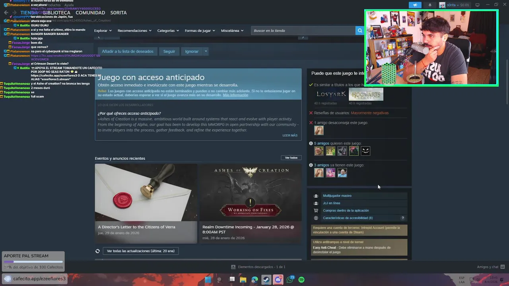Open the Realm Downtime Incoming announcement image
Screen dimensions: 509x286
pos(251,193)
